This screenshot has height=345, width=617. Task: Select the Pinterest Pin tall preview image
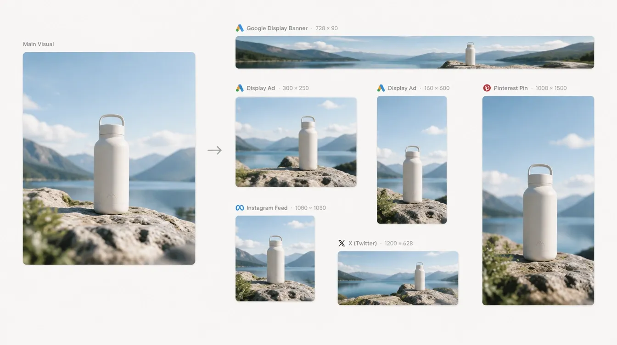tap(538, 200)
